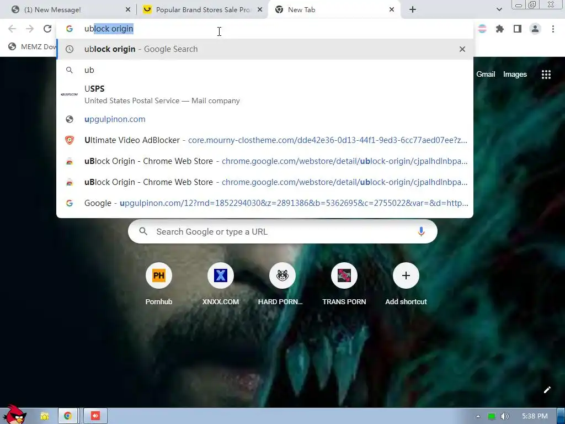Screen dimensions: 565x424
Task: Click the 5:38 PM taskbar clock
Action: 534,416
